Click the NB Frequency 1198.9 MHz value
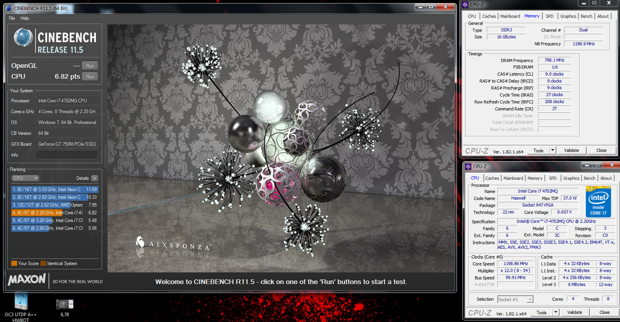The image size is (620, 322). pos(584,44)
